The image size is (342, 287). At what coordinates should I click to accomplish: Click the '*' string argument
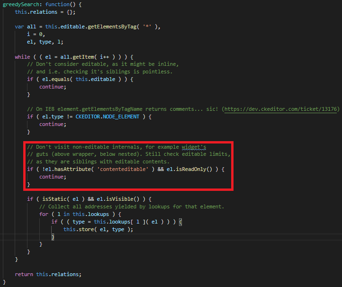(x=147, y=27)
